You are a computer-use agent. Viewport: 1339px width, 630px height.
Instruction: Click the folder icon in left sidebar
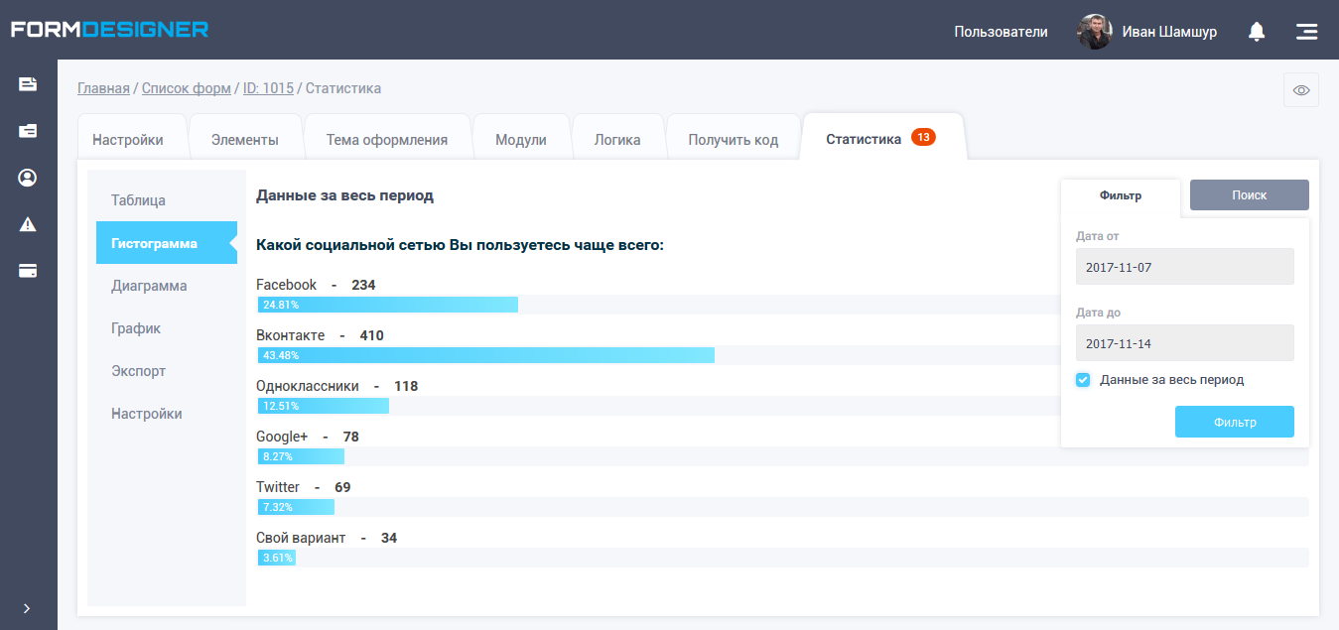tap(28, 131)
